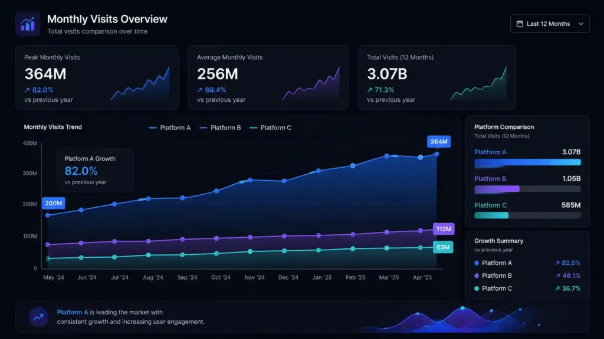Click Platform A blue dot in Growth Summary
This screenshot has height=339, width=604.
coord(477,263)
